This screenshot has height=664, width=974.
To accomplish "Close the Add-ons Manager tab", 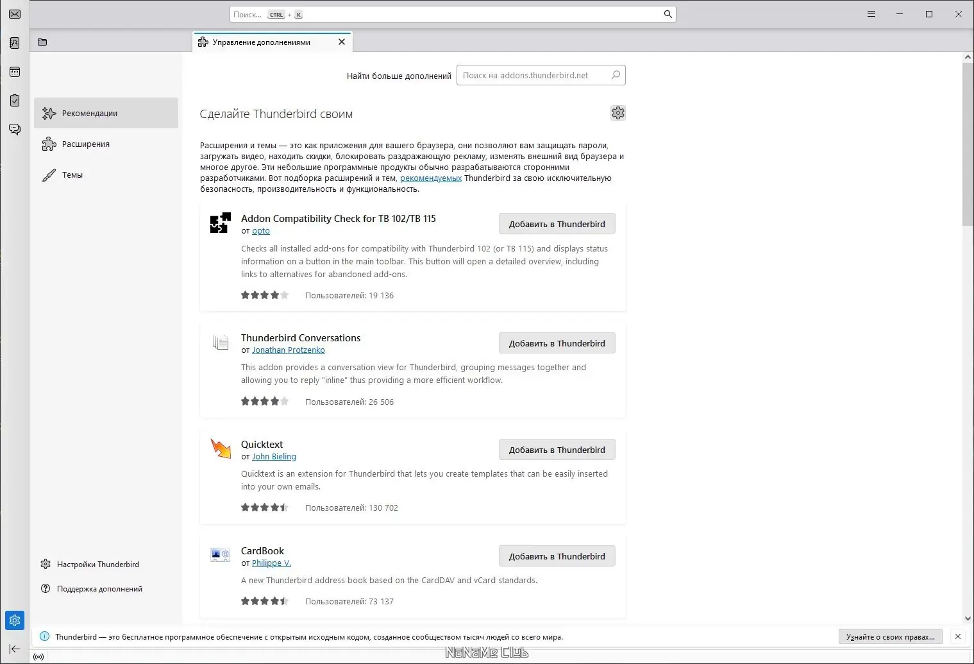I will [342, 42].
